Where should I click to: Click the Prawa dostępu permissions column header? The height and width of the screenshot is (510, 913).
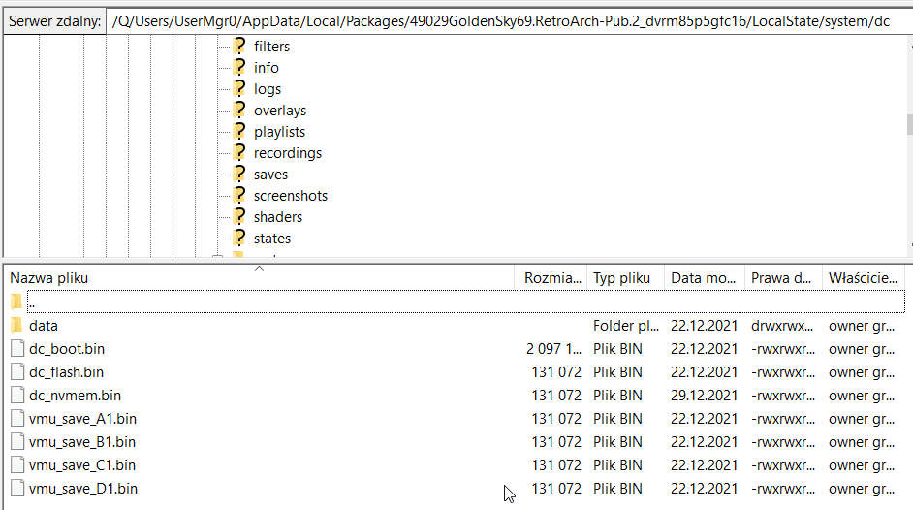coord(781,278)
